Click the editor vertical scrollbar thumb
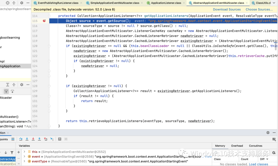This screenshot has height=166, width=278. (x=276, y=46)
